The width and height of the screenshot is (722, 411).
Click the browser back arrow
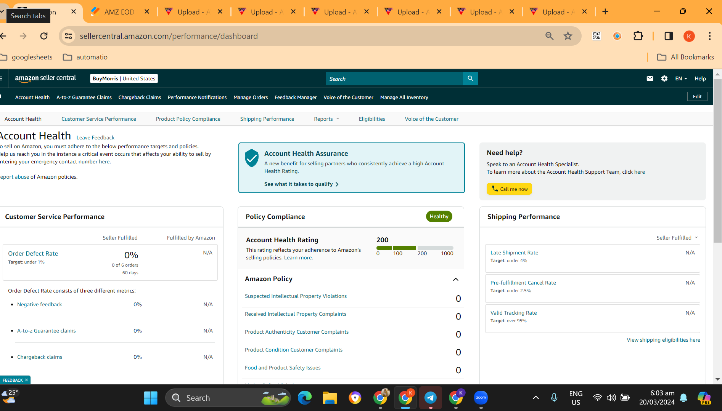[3, 36]
